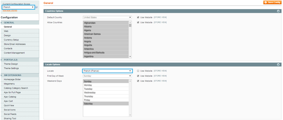The height and width of the screenshot is (120, 283).
Task: Collapse the Locale Options section icon
Action: point(278,64)
